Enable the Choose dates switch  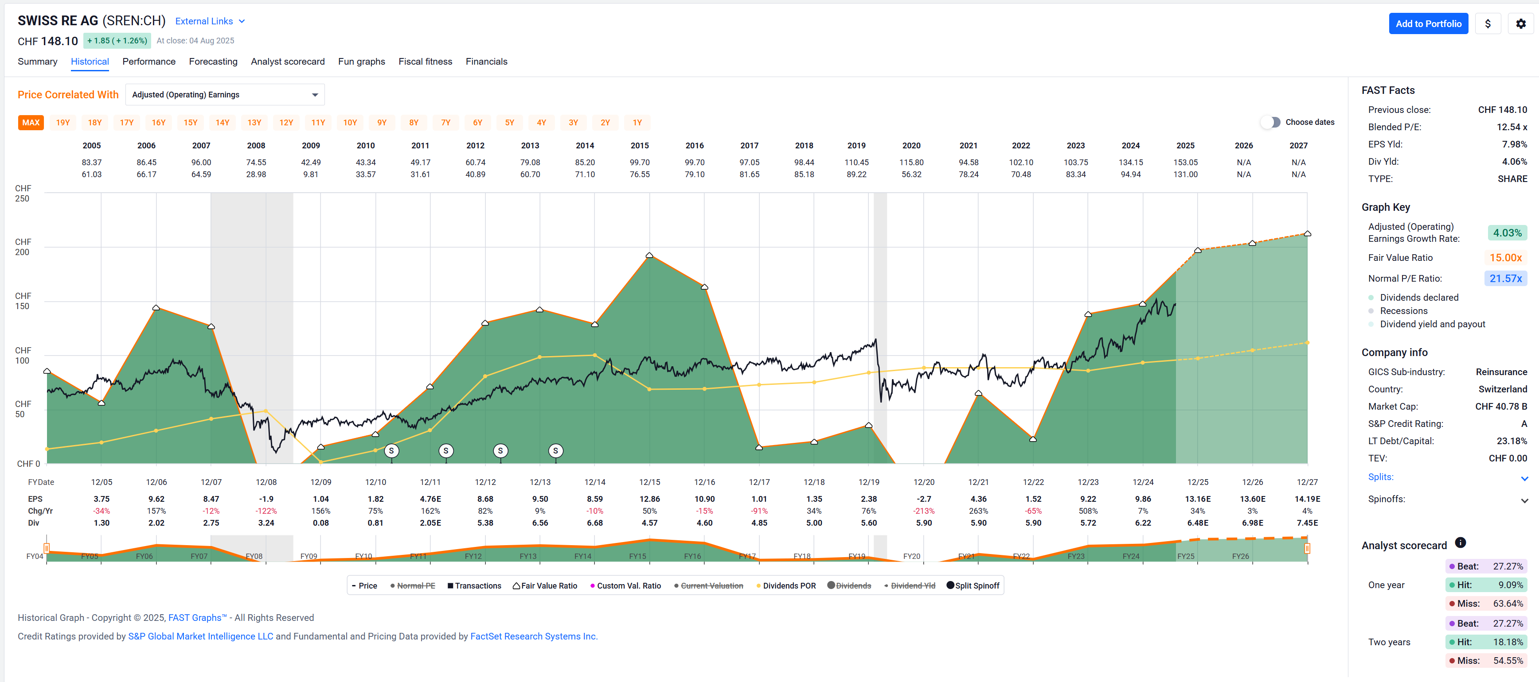pos(1271,122)
